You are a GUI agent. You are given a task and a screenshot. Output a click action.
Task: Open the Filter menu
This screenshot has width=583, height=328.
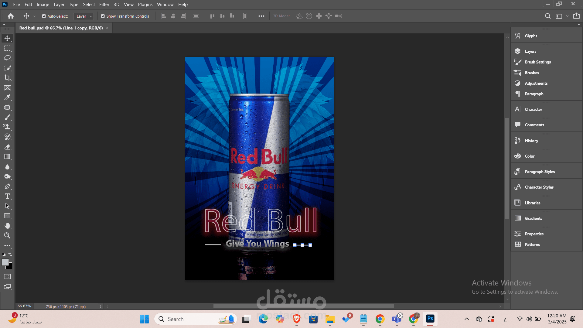104,4
